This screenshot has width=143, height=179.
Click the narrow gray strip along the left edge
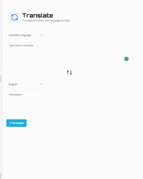1,89
